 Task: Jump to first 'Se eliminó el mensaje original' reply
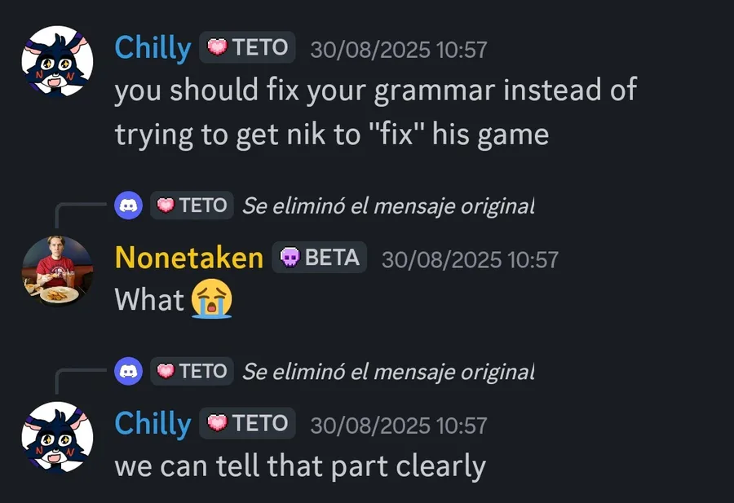388,206
